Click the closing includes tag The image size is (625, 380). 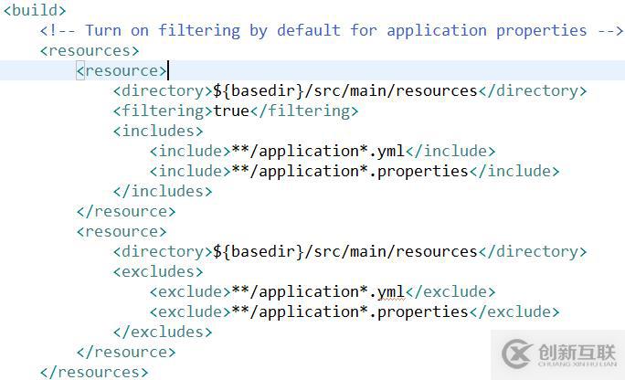coord(163,191)
